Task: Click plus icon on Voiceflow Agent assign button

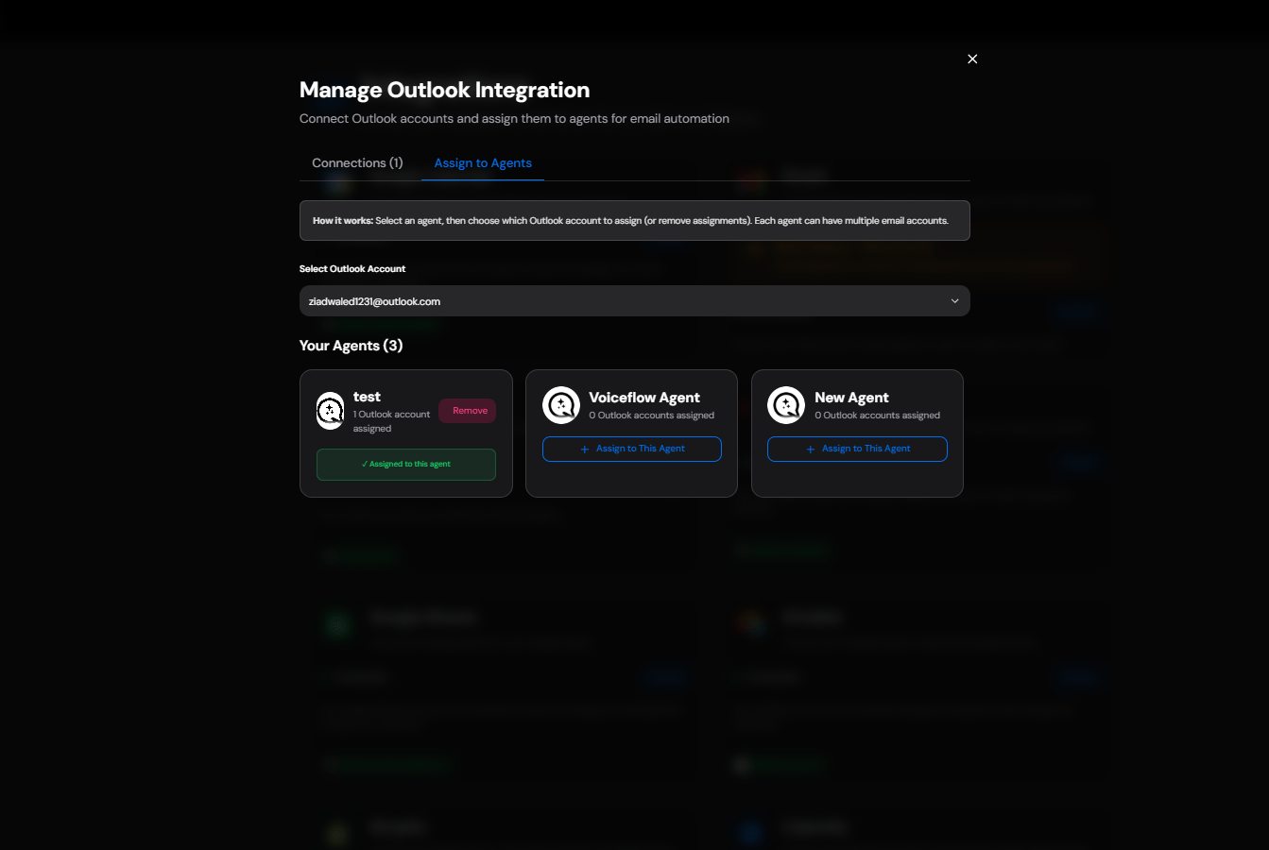Action: pos(585,450)
